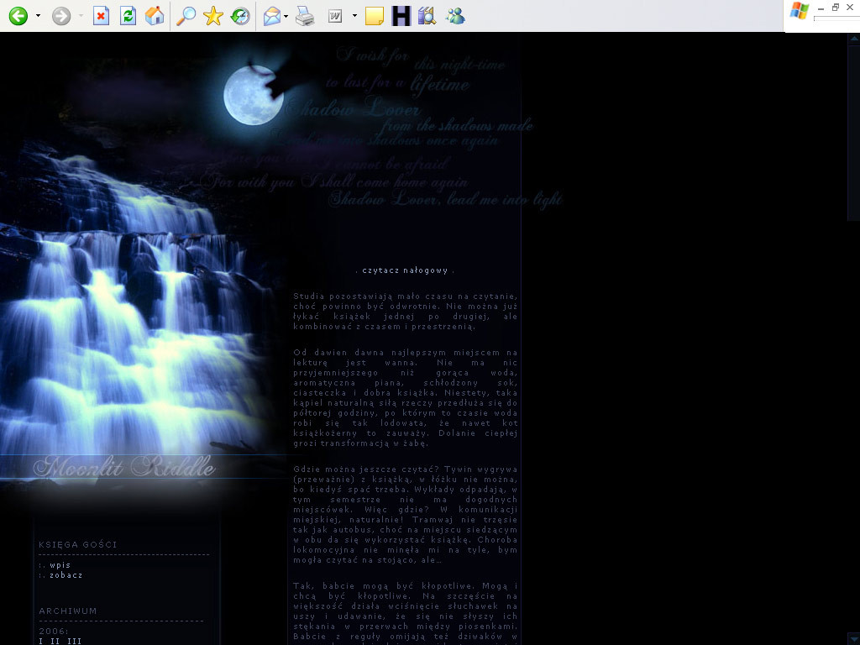Image resolution: width=860 pixels, height=645 pixels.
Task: Refresh the page using the green arrows icon
Action: click(x=128, y=16)
